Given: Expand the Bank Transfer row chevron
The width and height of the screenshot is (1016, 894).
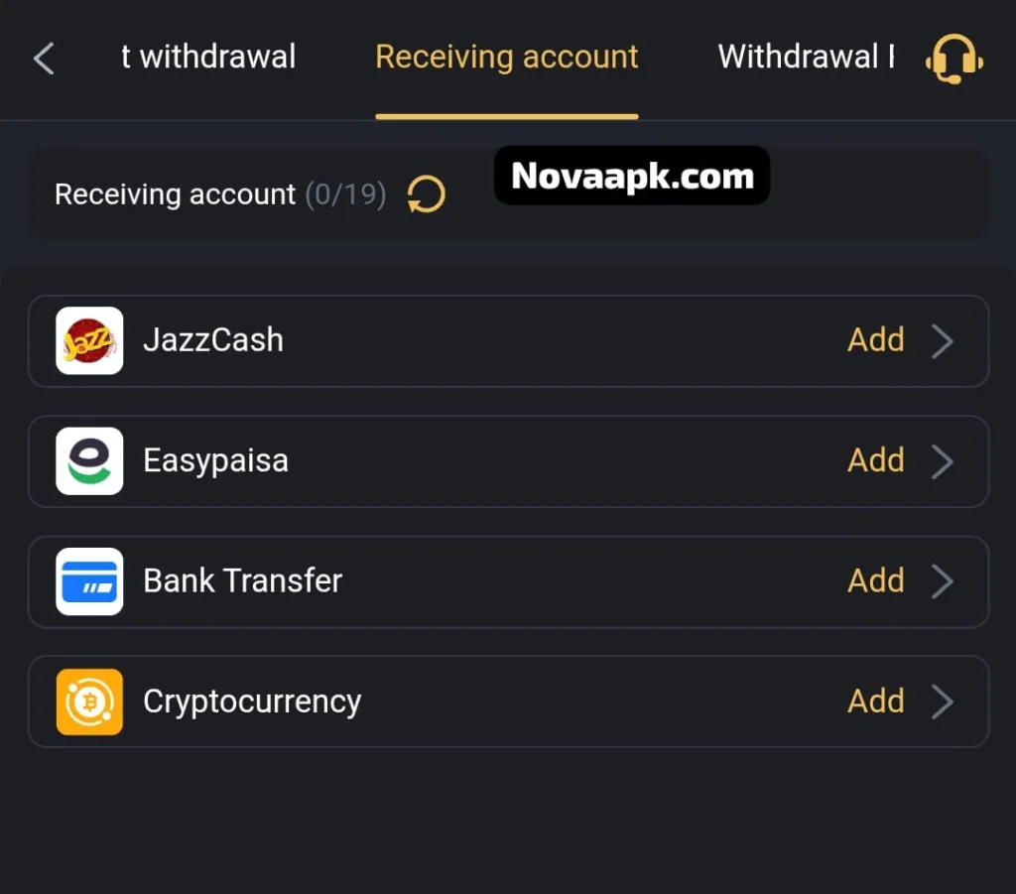Looking at the screenshot, I should click(942, 581).
